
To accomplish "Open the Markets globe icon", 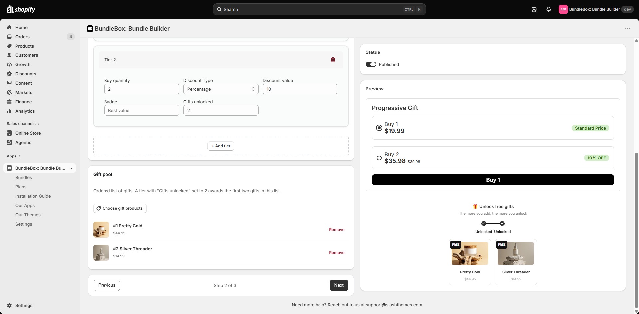I will point(9,92).
